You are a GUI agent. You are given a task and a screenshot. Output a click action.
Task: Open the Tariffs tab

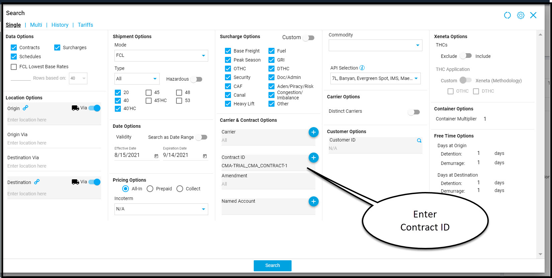tap(85, 25)
